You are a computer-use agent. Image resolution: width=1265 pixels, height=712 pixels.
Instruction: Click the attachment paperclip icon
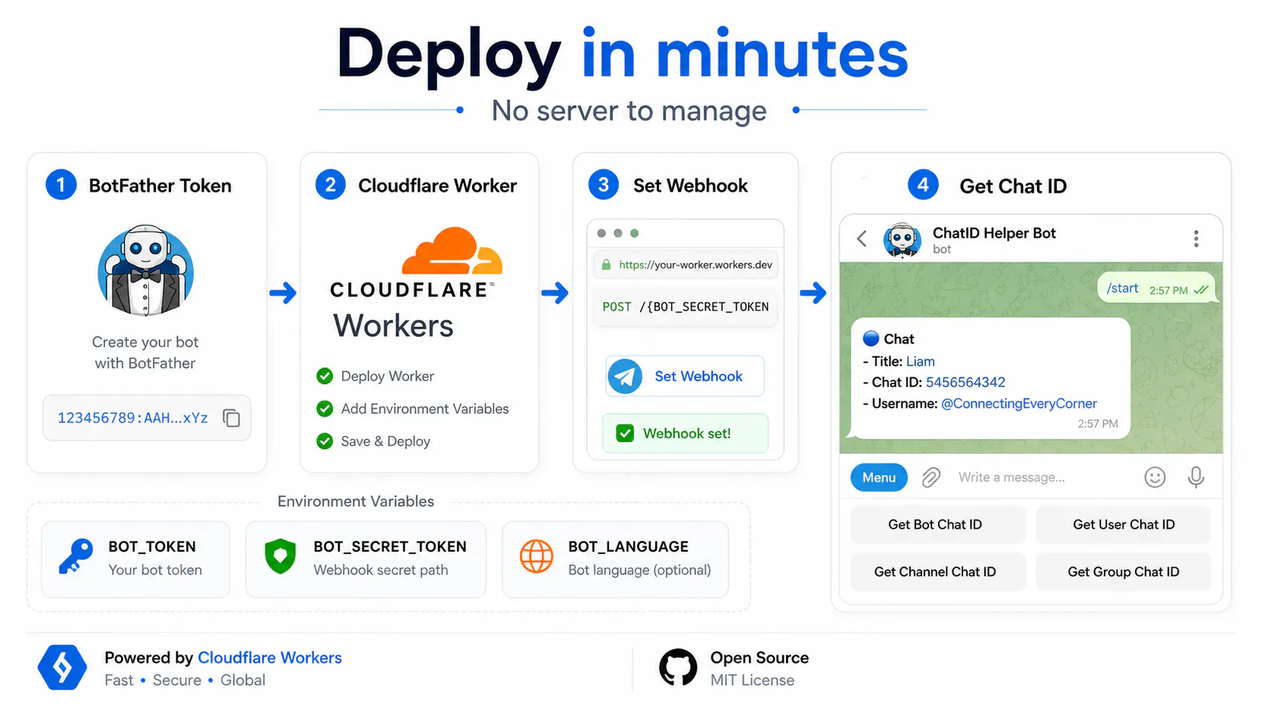(x=931, y=477)
